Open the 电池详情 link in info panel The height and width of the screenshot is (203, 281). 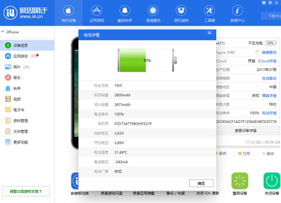click(x=269, y=113)
